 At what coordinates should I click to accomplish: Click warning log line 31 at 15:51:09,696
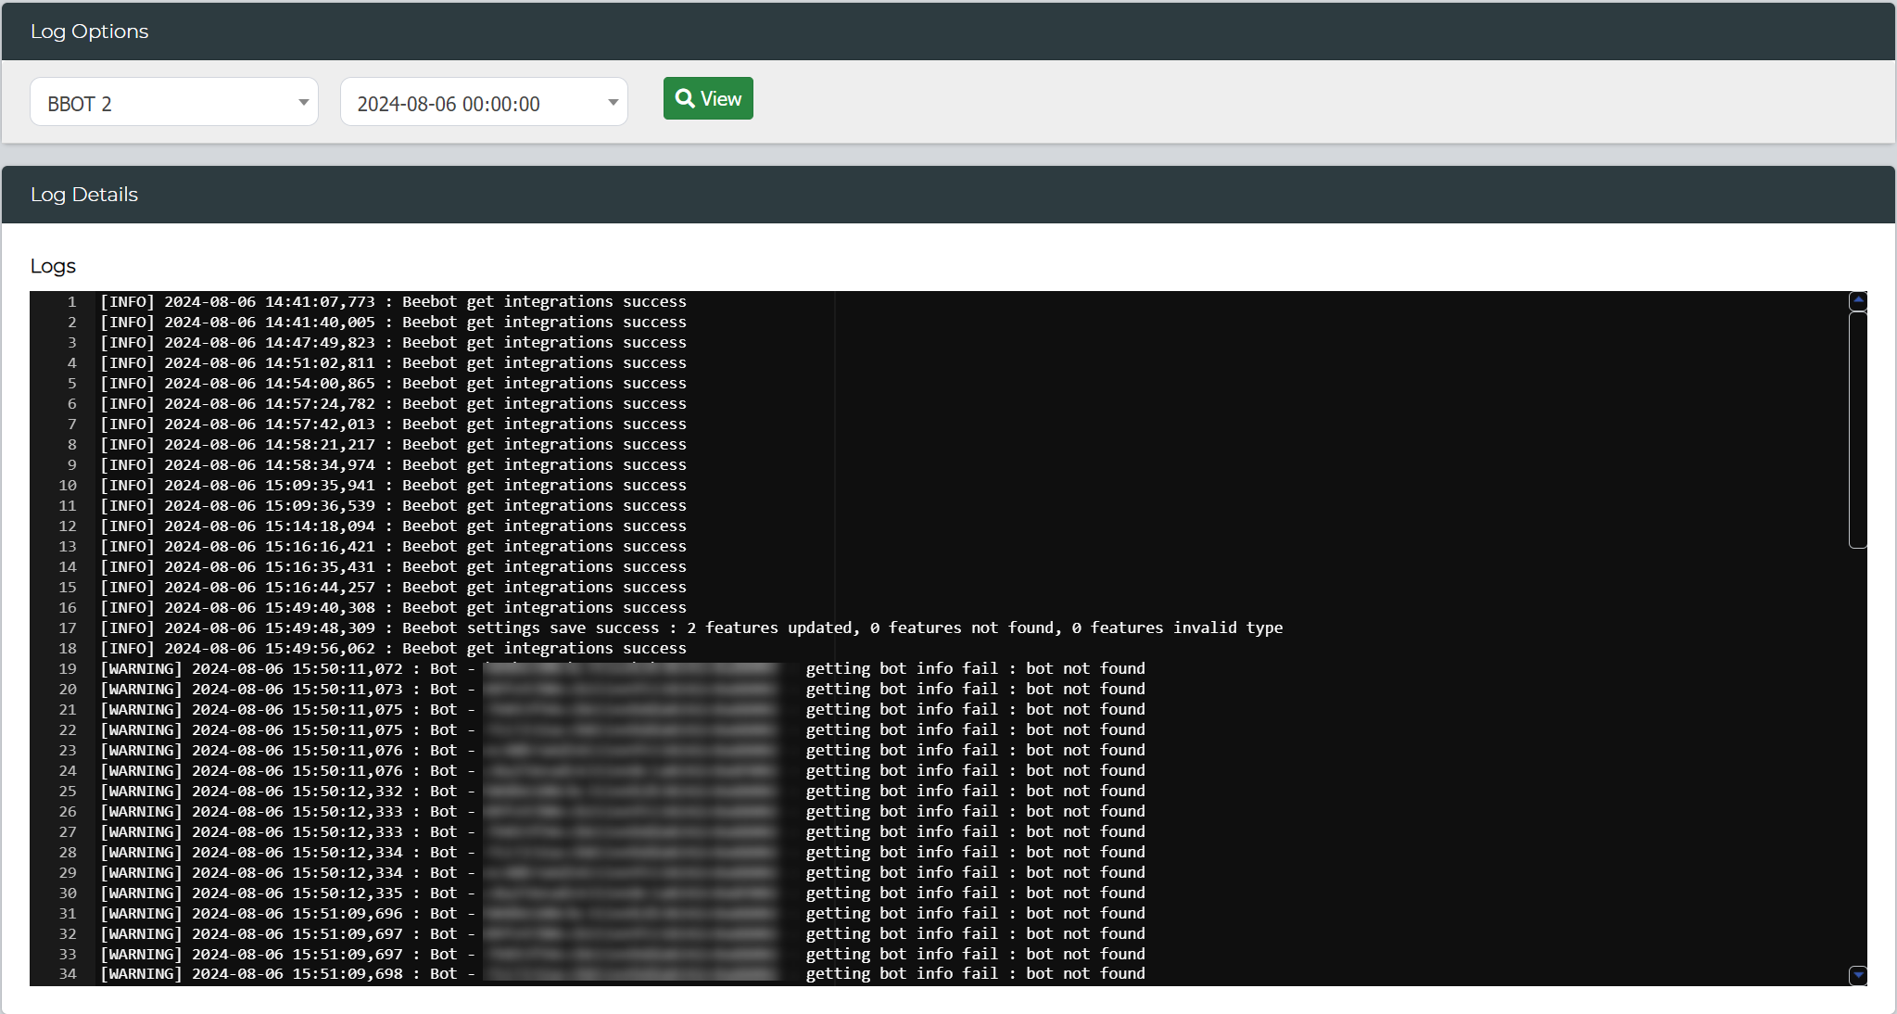[623, 913]
